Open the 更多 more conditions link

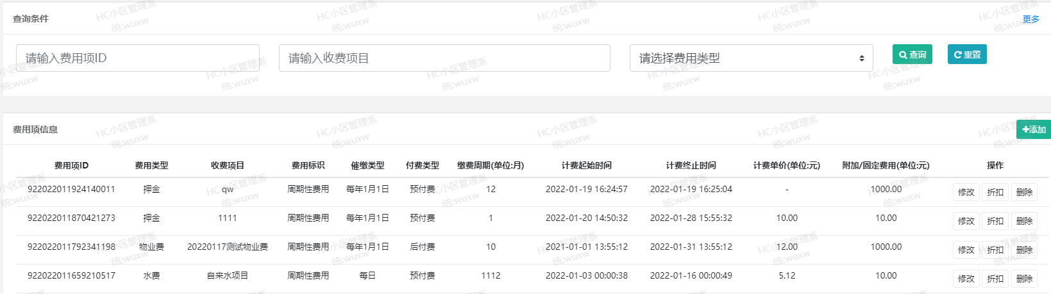1031,19
